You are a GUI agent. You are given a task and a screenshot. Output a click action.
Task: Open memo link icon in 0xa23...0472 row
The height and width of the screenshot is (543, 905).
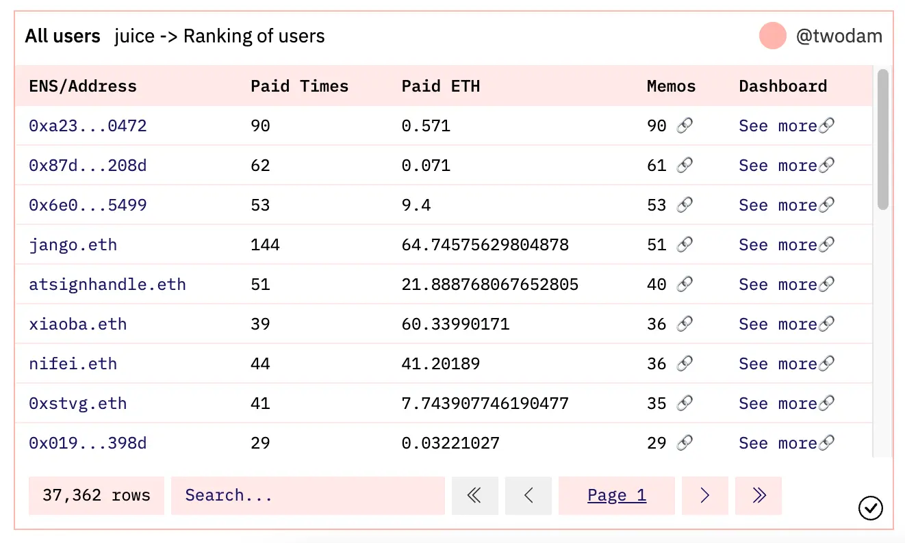(685, 125)
